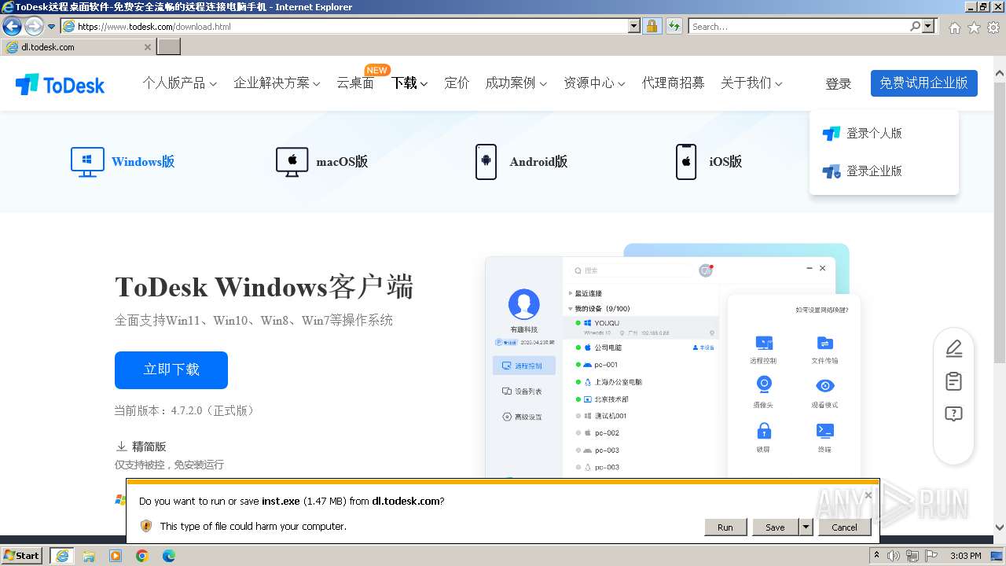Image resolution: width=1006 pixels, height=566 pixels.
Task: Open 代理商招募 menu item
Action: point(673,83)
